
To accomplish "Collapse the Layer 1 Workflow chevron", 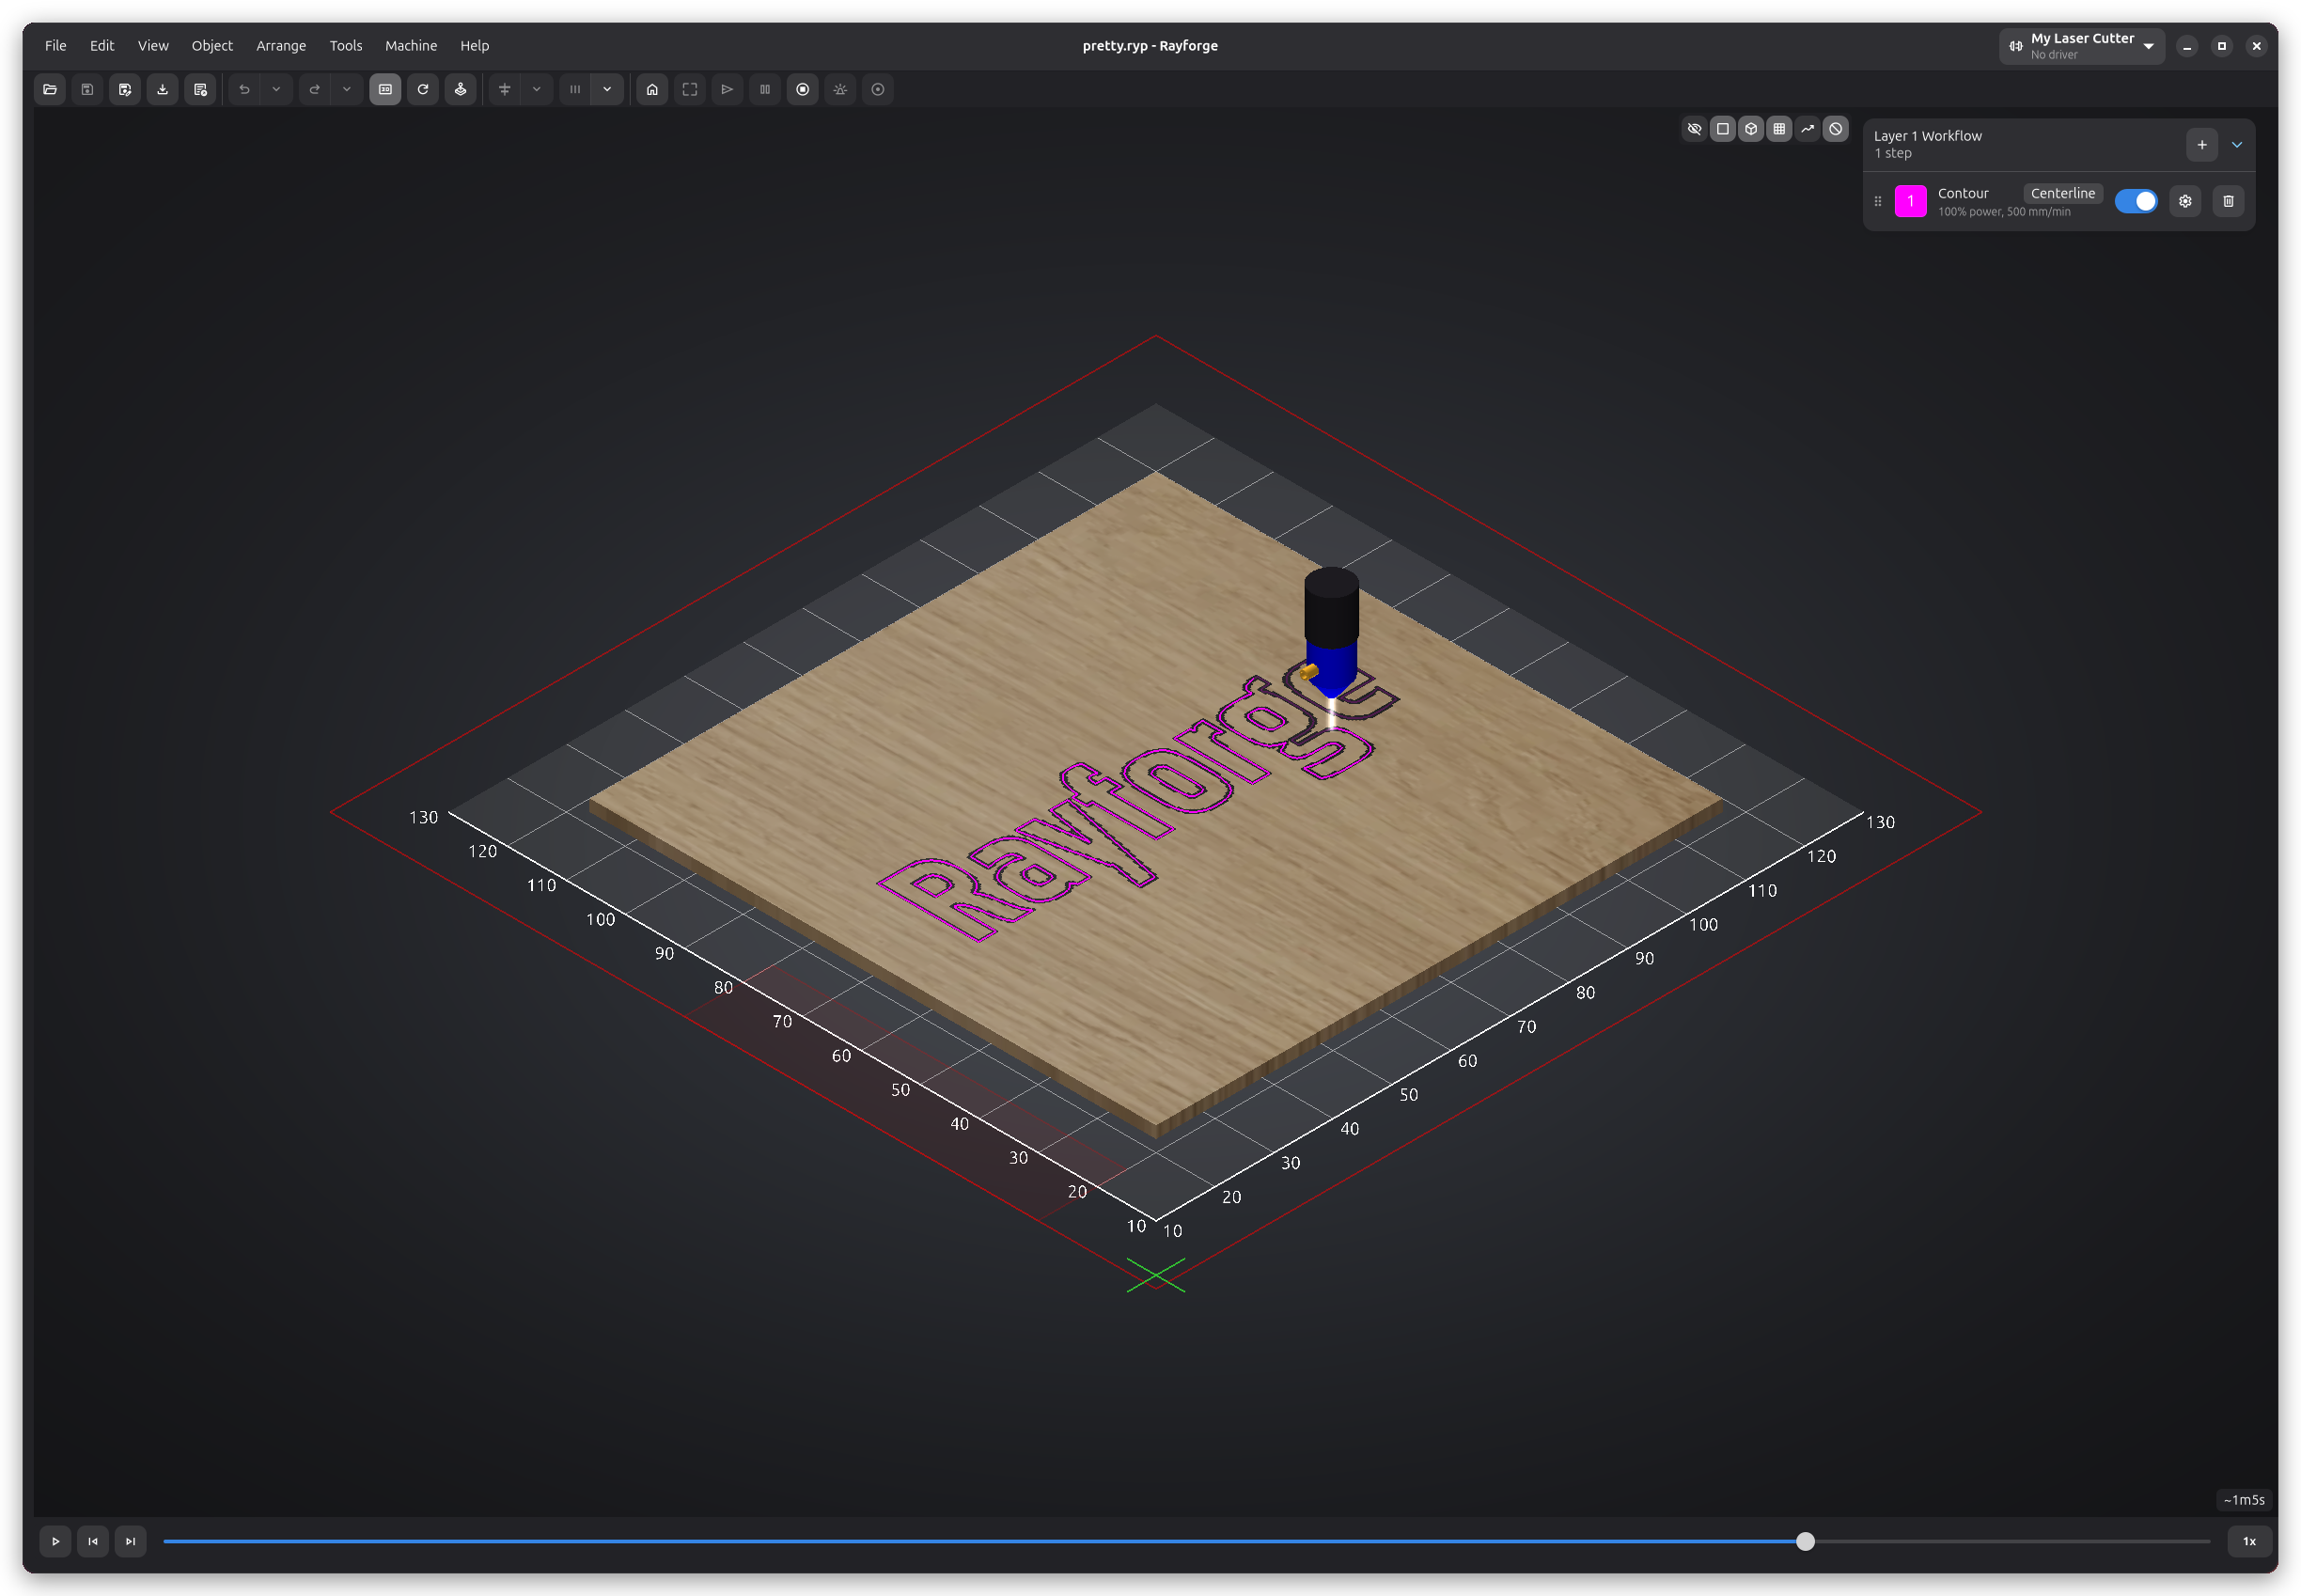I will (2237, 144).
